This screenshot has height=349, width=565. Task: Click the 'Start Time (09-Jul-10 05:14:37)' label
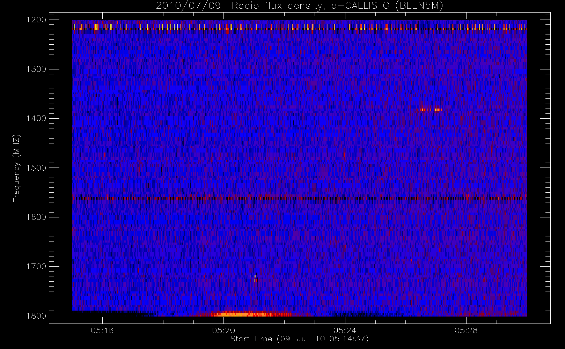300,339
